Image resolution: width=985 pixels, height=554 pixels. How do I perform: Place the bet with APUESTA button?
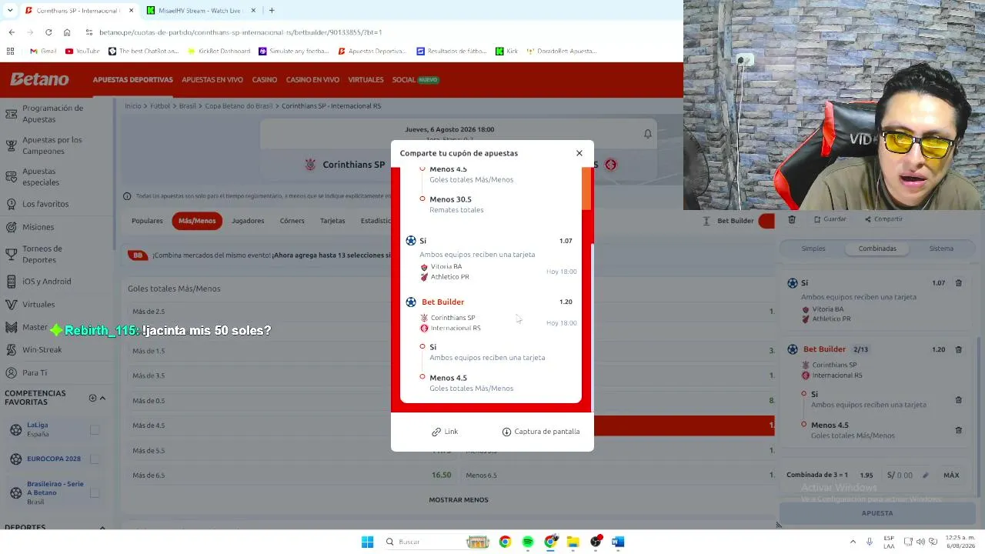point(877,513)
